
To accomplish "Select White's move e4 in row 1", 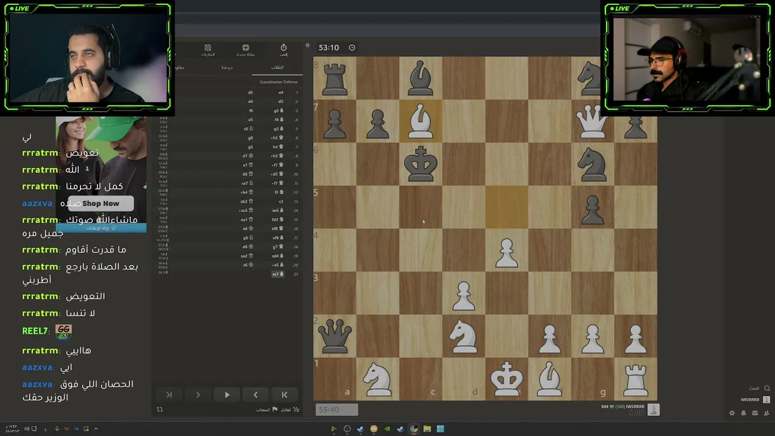I will (x=281, y=93).
